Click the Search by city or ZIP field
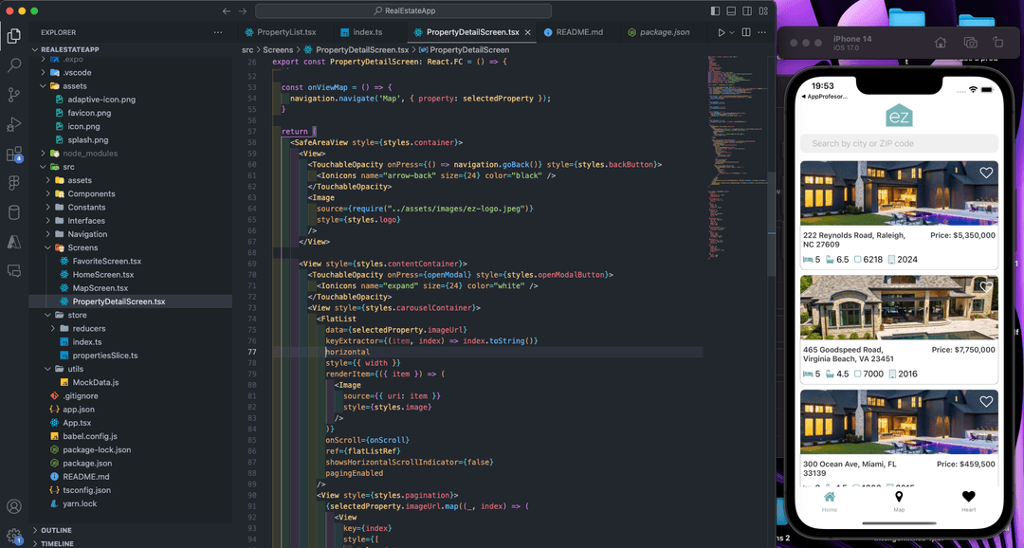This screenshot has height=548, width=1024. pos(899,143)
